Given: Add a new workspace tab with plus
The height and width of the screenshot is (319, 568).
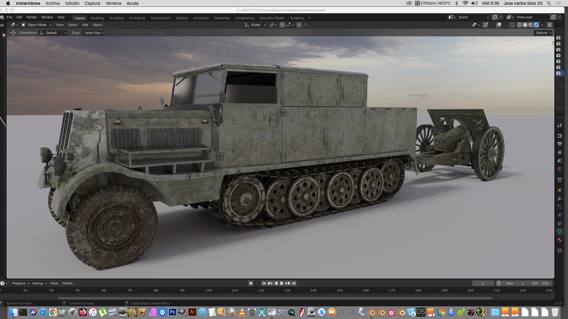Looking at the screenshot, I should tap(309, 18).
